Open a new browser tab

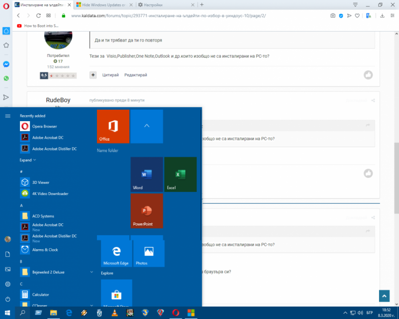(x=202, y=5)
